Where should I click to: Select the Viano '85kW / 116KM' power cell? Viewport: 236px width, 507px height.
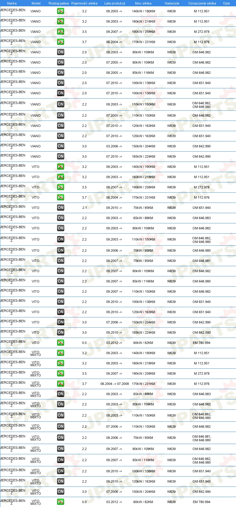(x=143, y=73)
